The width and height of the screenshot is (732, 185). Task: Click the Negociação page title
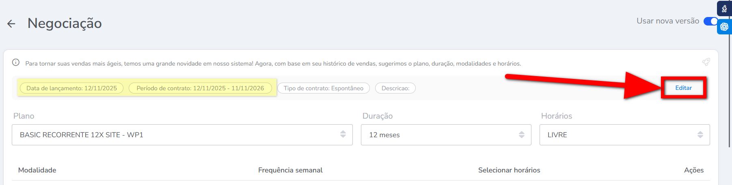65,23
